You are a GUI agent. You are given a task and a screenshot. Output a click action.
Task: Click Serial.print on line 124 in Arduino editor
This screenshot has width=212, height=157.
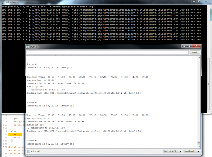coord(16,147)
